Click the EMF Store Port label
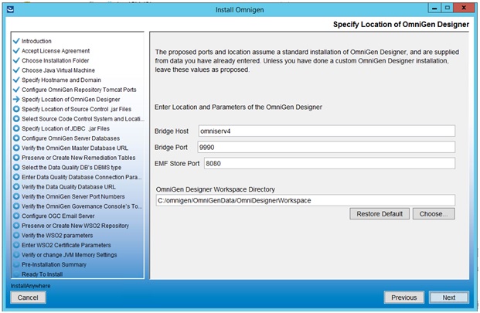The width and height of the screenshot is (480, 313). click(177, 164)
